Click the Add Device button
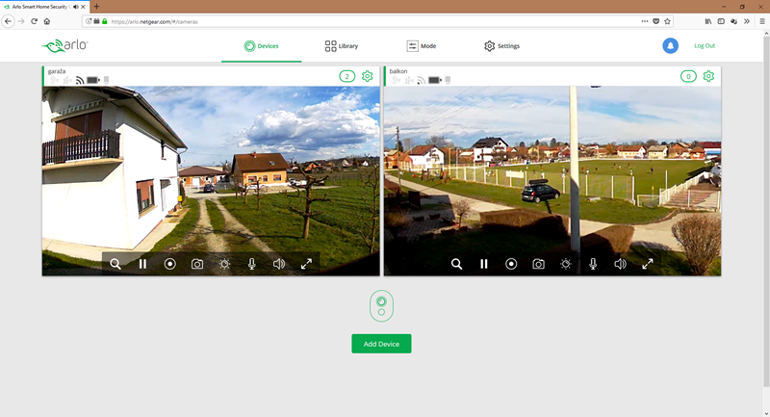 click(x=381, y=344)
